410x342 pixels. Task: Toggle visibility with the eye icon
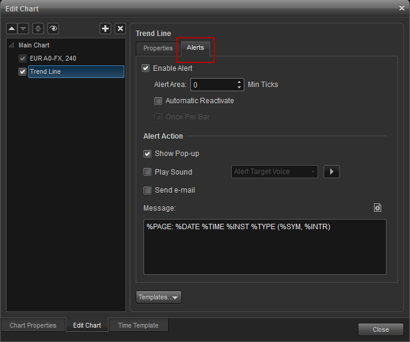(53, 28)
